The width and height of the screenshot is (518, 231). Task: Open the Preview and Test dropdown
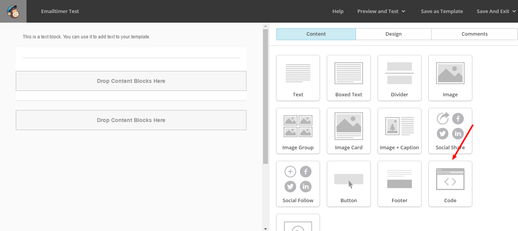click(381, 11)
